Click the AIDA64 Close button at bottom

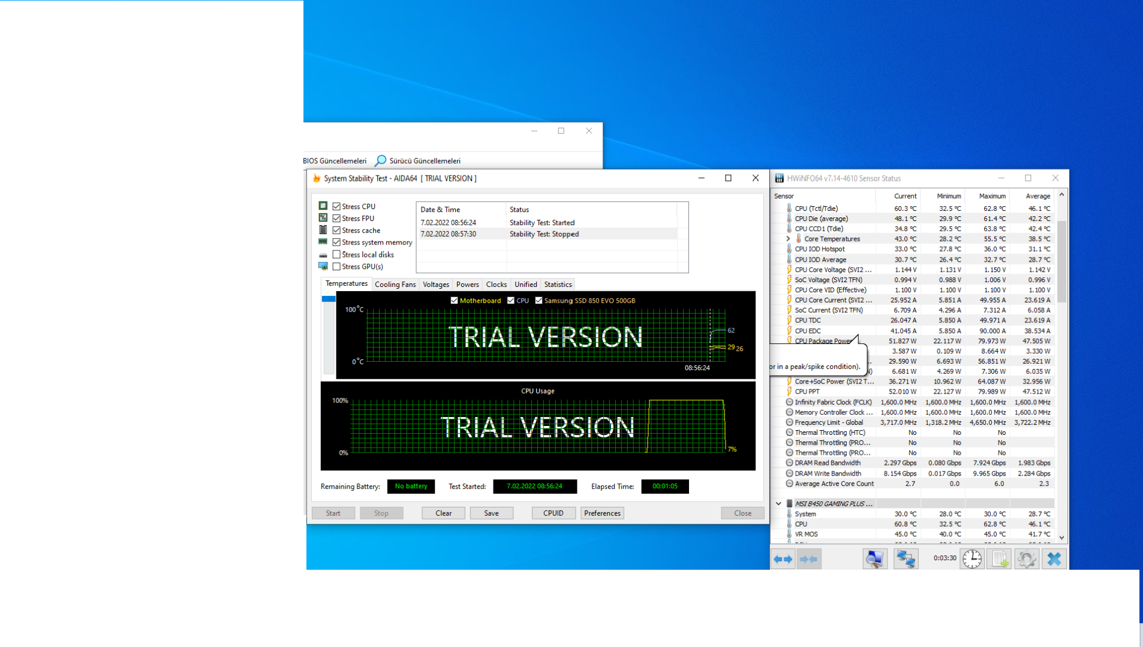pos(743,513)
